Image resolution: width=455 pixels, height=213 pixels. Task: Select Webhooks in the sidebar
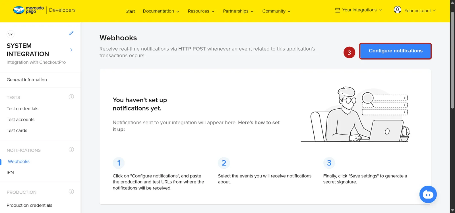click(19, 162)
